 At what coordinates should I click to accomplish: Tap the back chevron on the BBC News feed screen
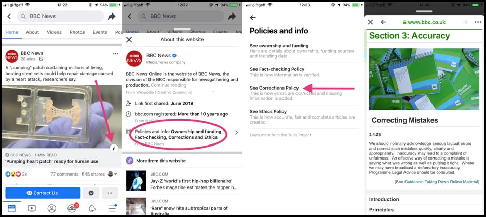click(9, 17)
